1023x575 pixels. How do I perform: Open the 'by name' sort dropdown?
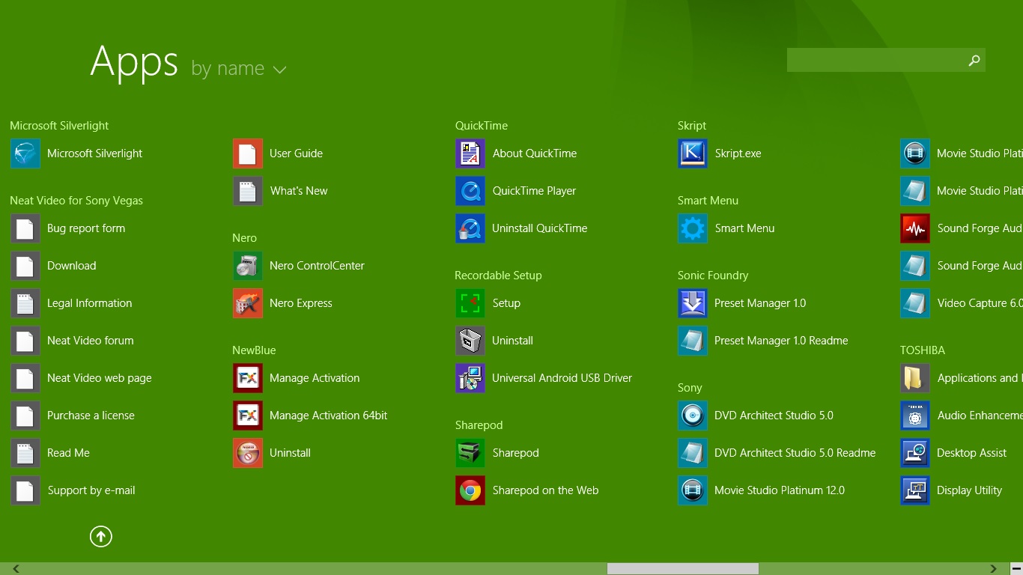239,69
